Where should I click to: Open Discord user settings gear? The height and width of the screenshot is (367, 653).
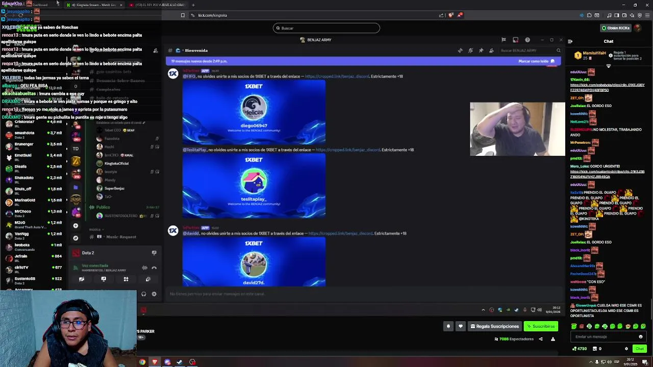coord(154,294)
